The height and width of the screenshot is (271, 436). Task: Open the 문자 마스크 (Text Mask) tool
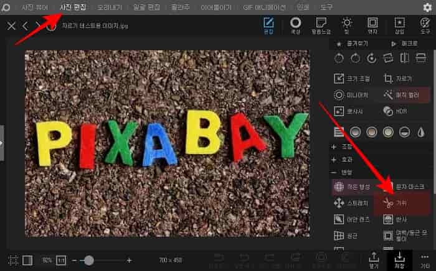(x=404, y=186)
